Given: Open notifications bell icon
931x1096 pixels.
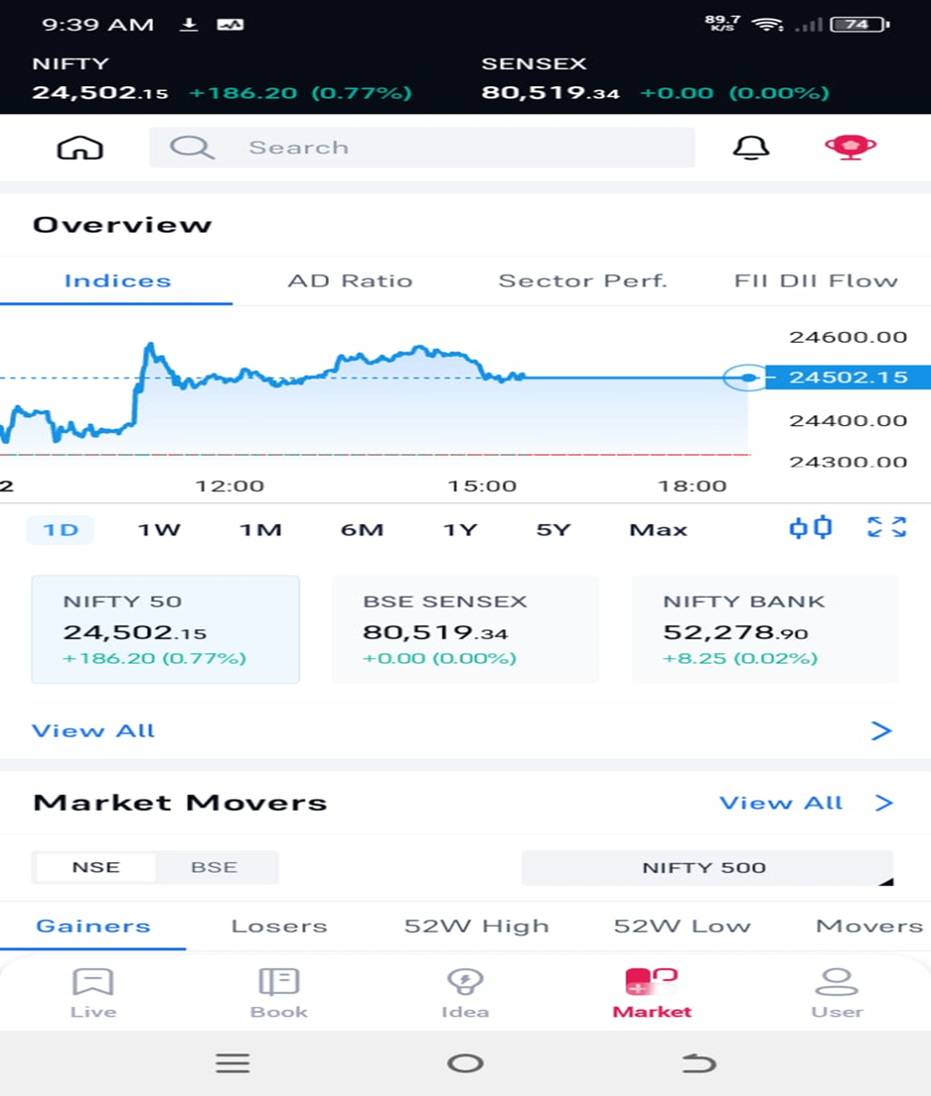Looking at the screenshot, I should (751, 148).
